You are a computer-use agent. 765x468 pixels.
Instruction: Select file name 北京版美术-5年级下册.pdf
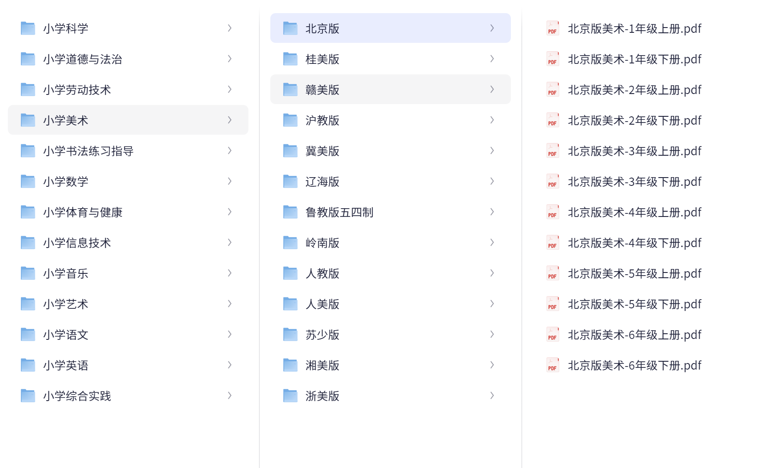635,304
